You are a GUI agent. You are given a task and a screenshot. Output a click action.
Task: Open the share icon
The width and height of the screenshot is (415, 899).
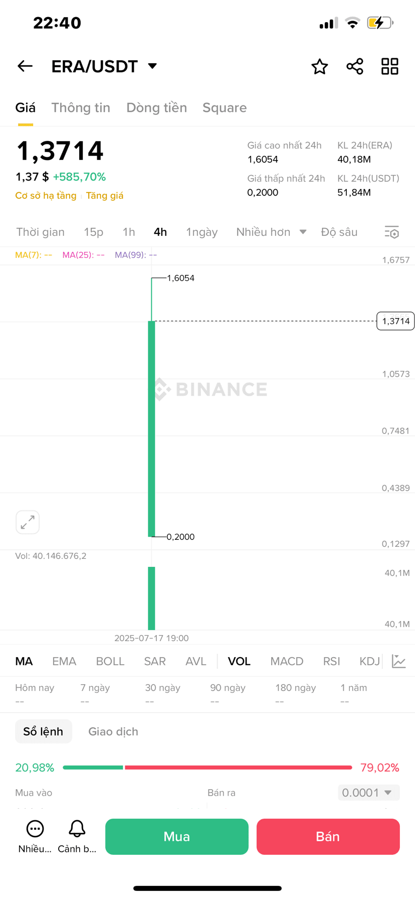(355, 66)
